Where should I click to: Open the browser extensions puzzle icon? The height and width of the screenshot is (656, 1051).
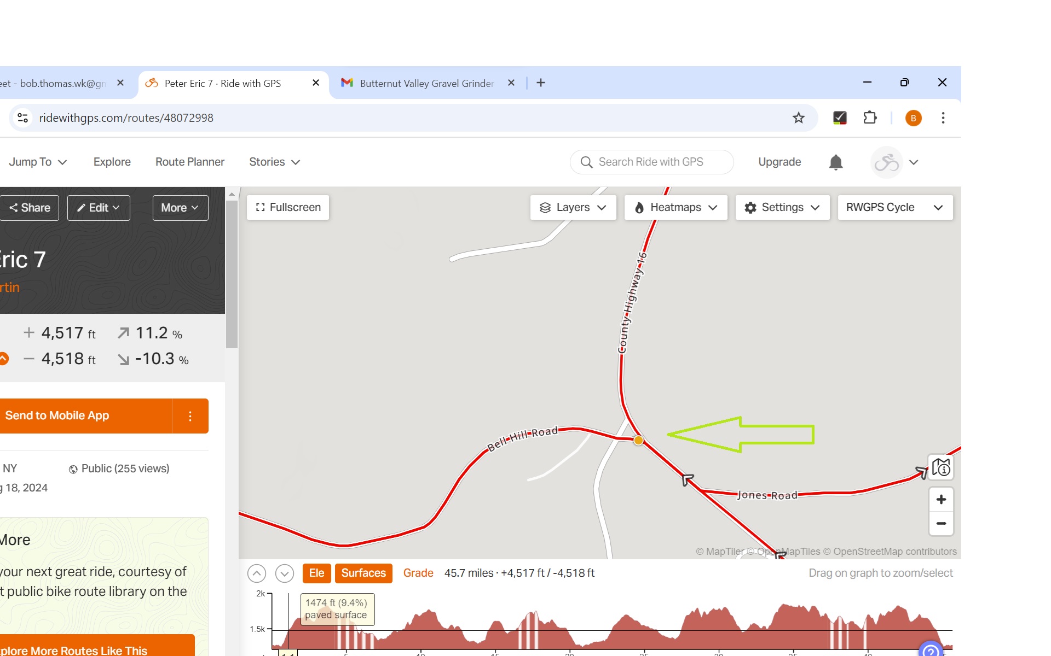coord(869,118)
